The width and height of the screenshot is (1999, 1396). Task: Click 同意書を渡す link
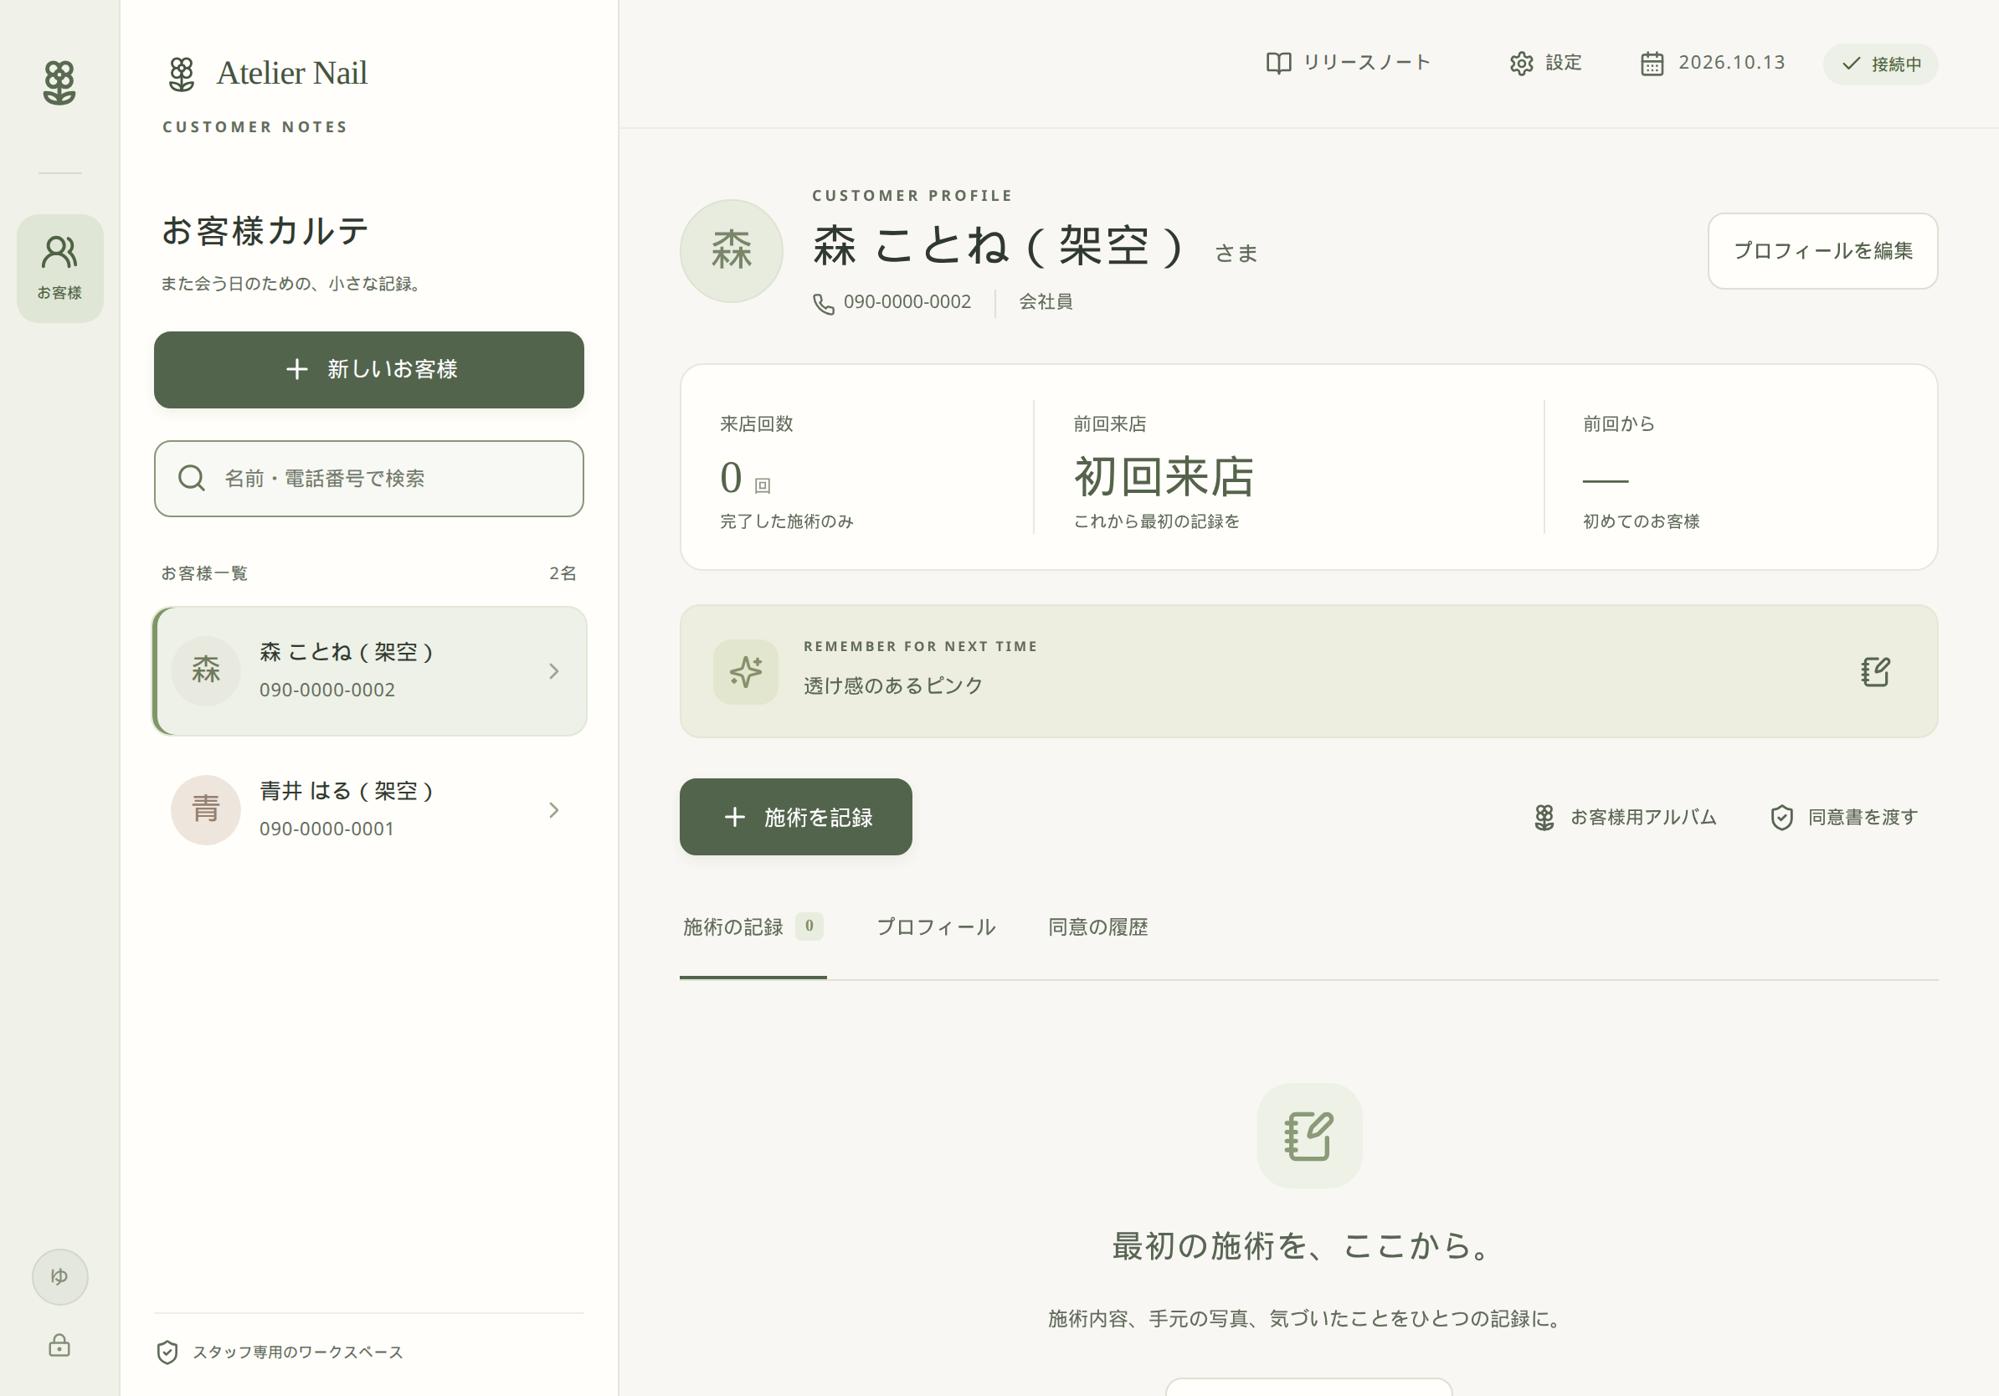(1843, 817)
